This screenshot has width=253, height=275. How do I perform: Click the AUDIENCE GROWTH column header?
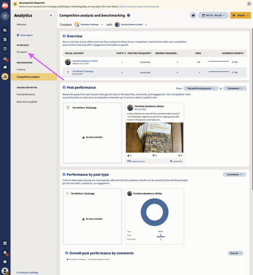pyautogui.click(x=233, y=53)
